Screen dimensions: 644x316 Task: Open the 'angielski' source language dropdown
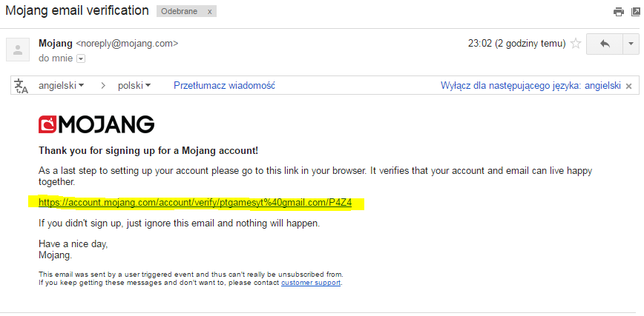(61, 86)
